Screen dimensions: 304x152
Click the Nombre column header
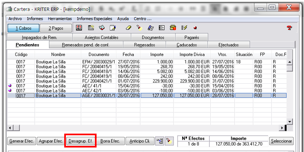click(58, 55)
